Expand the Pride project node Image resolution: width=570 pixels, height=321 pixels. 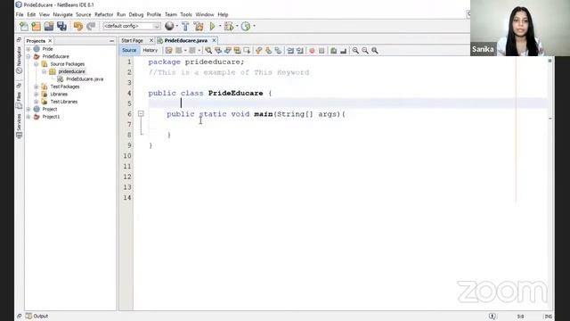[x=28, y=49]
